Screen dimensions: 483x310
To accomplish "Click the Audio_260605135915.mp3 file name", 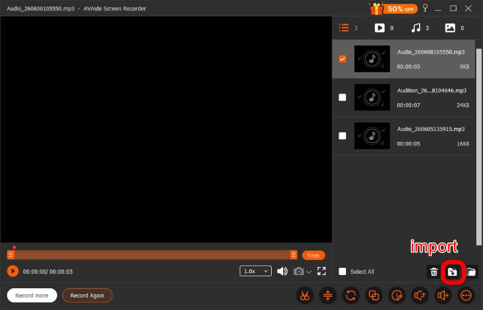I will 430,129.
